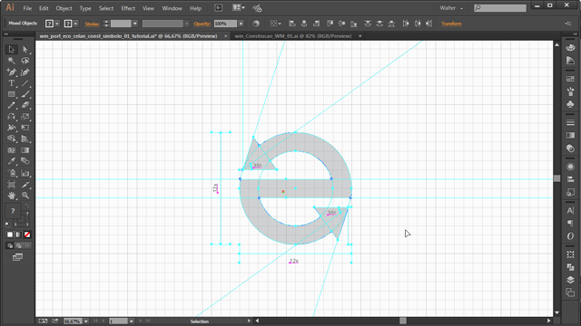Select the Eyedropper tool

(x=12, y=161)
